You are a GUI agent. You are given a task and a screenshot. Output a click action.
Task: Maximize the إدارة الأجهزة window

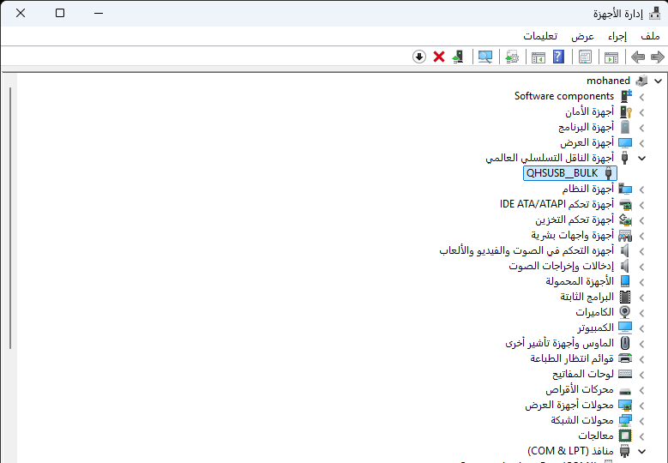(60, 13)
